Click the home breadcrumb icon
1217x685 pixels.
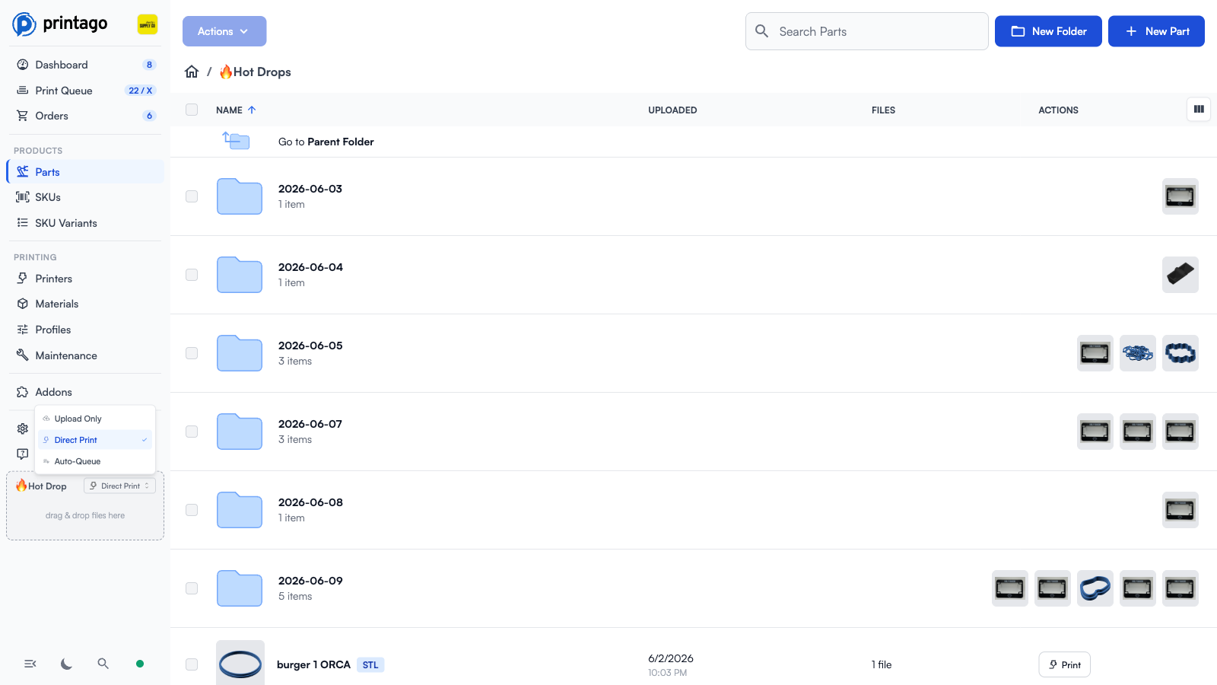(x=192, y=72)
